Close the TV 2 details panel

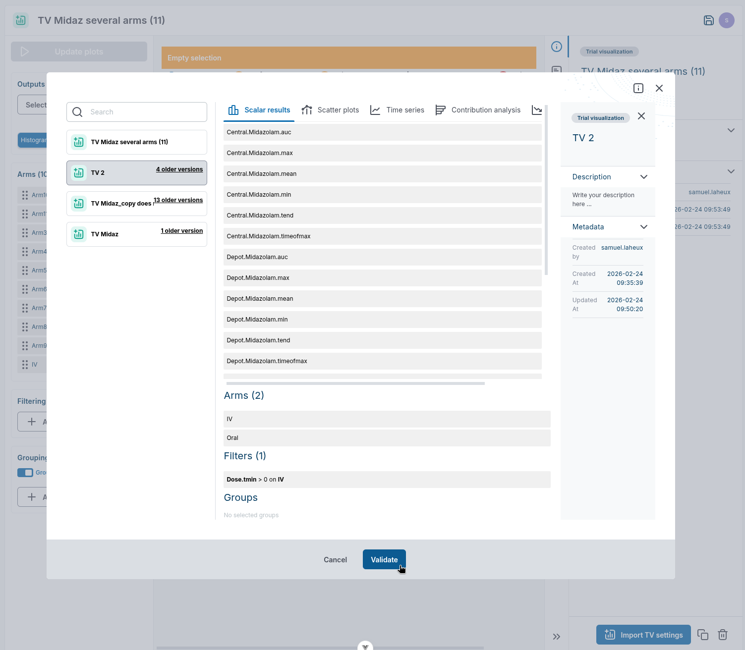click(641, 116)
